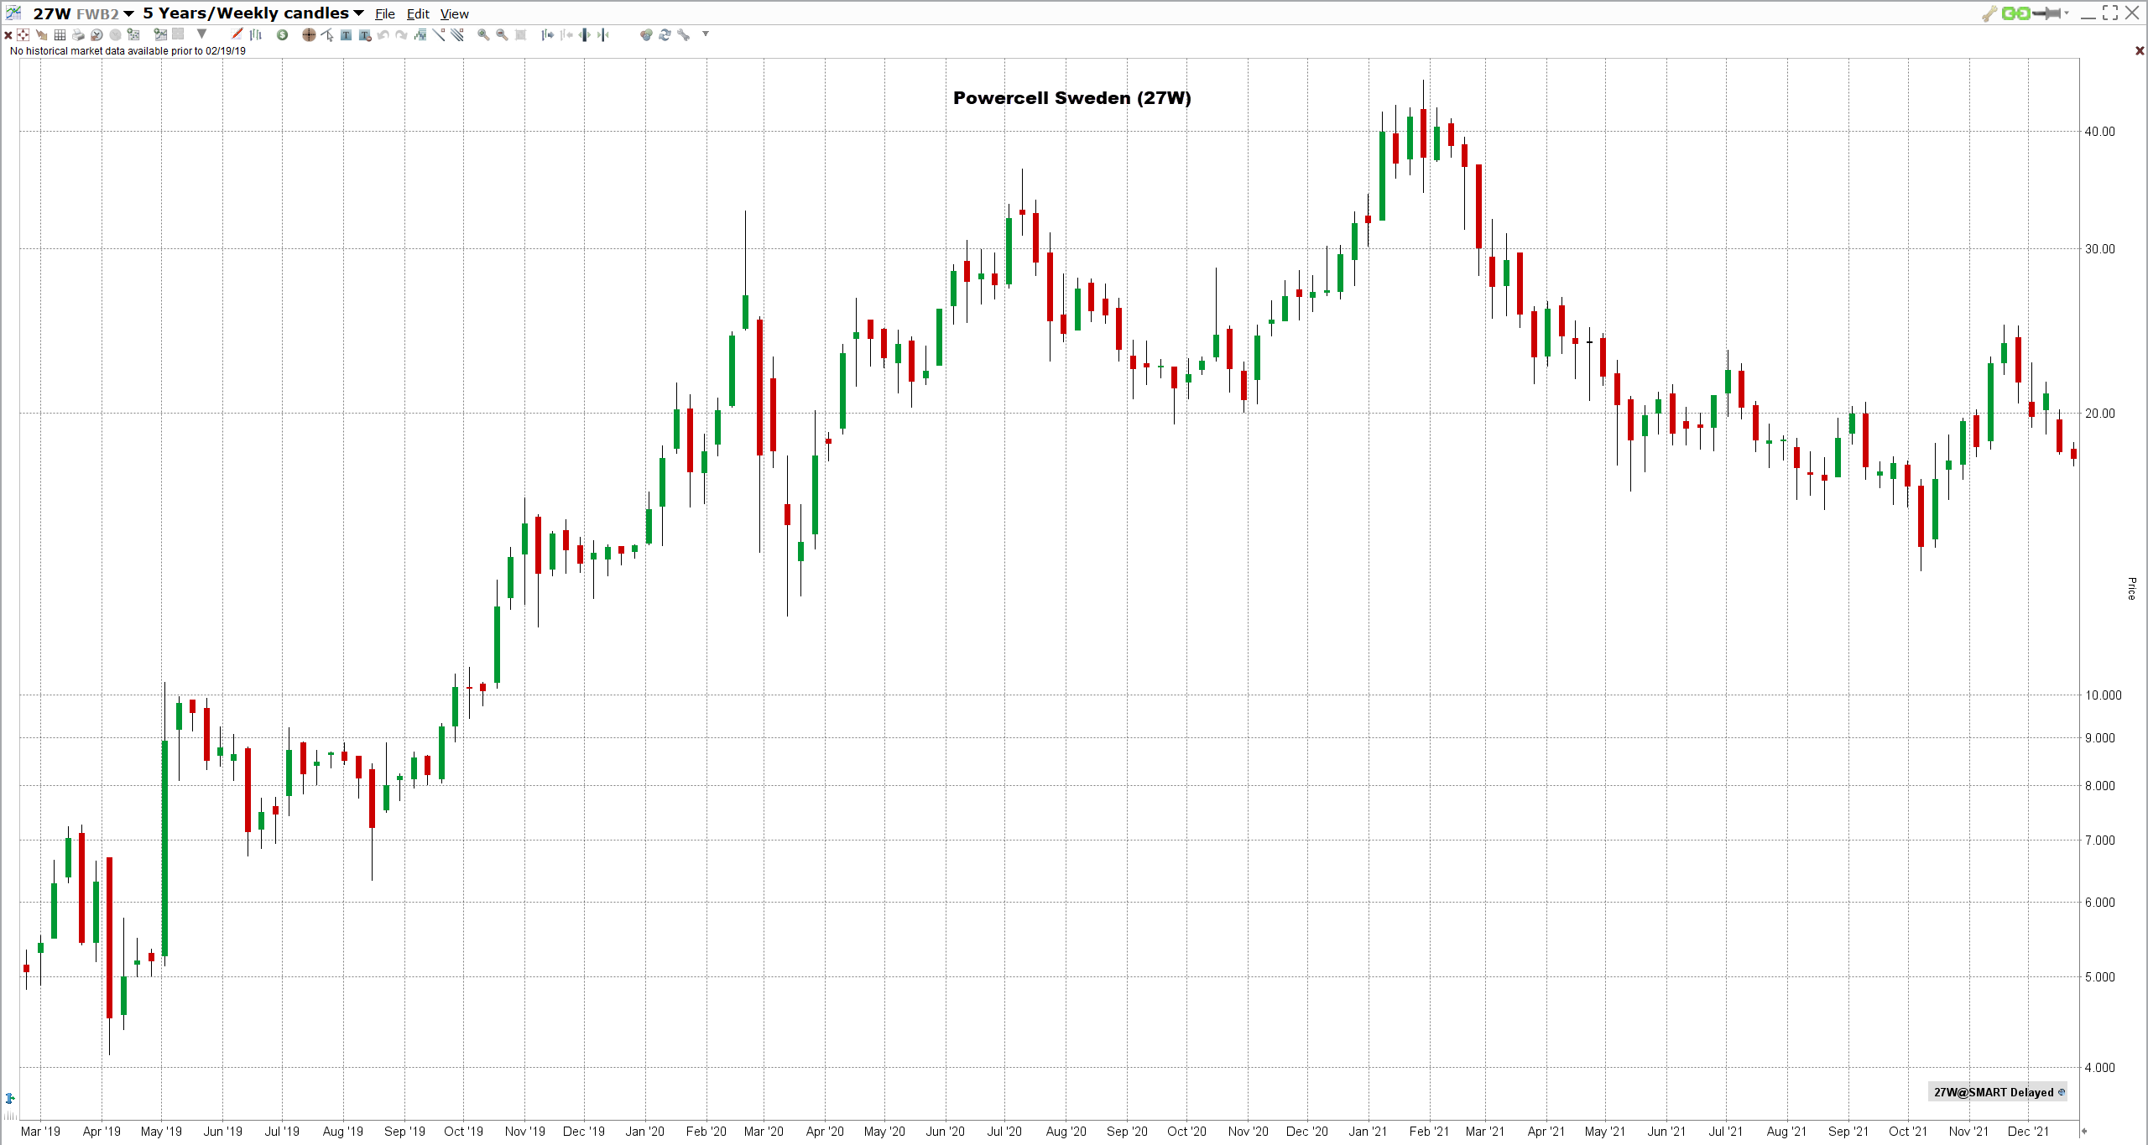Viewport: 2148px width, 1145px height.
Task: Toggle the green chain link group icon
Action: click(x=2015, y=13)
